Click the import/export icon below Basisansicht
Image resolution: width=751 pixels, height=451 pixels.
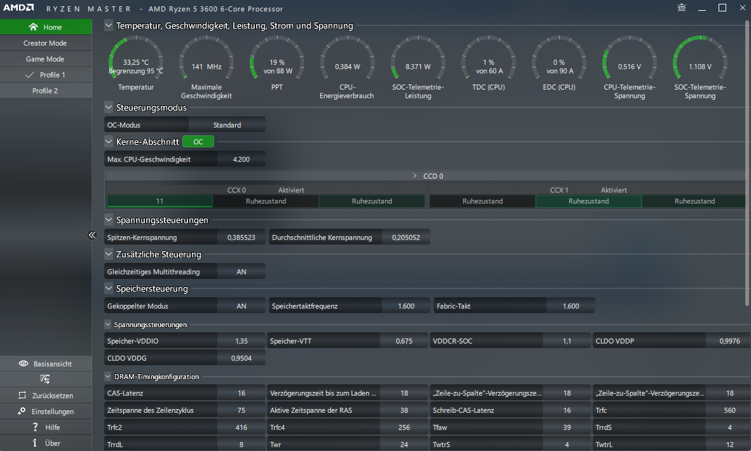tap(45, 379)
